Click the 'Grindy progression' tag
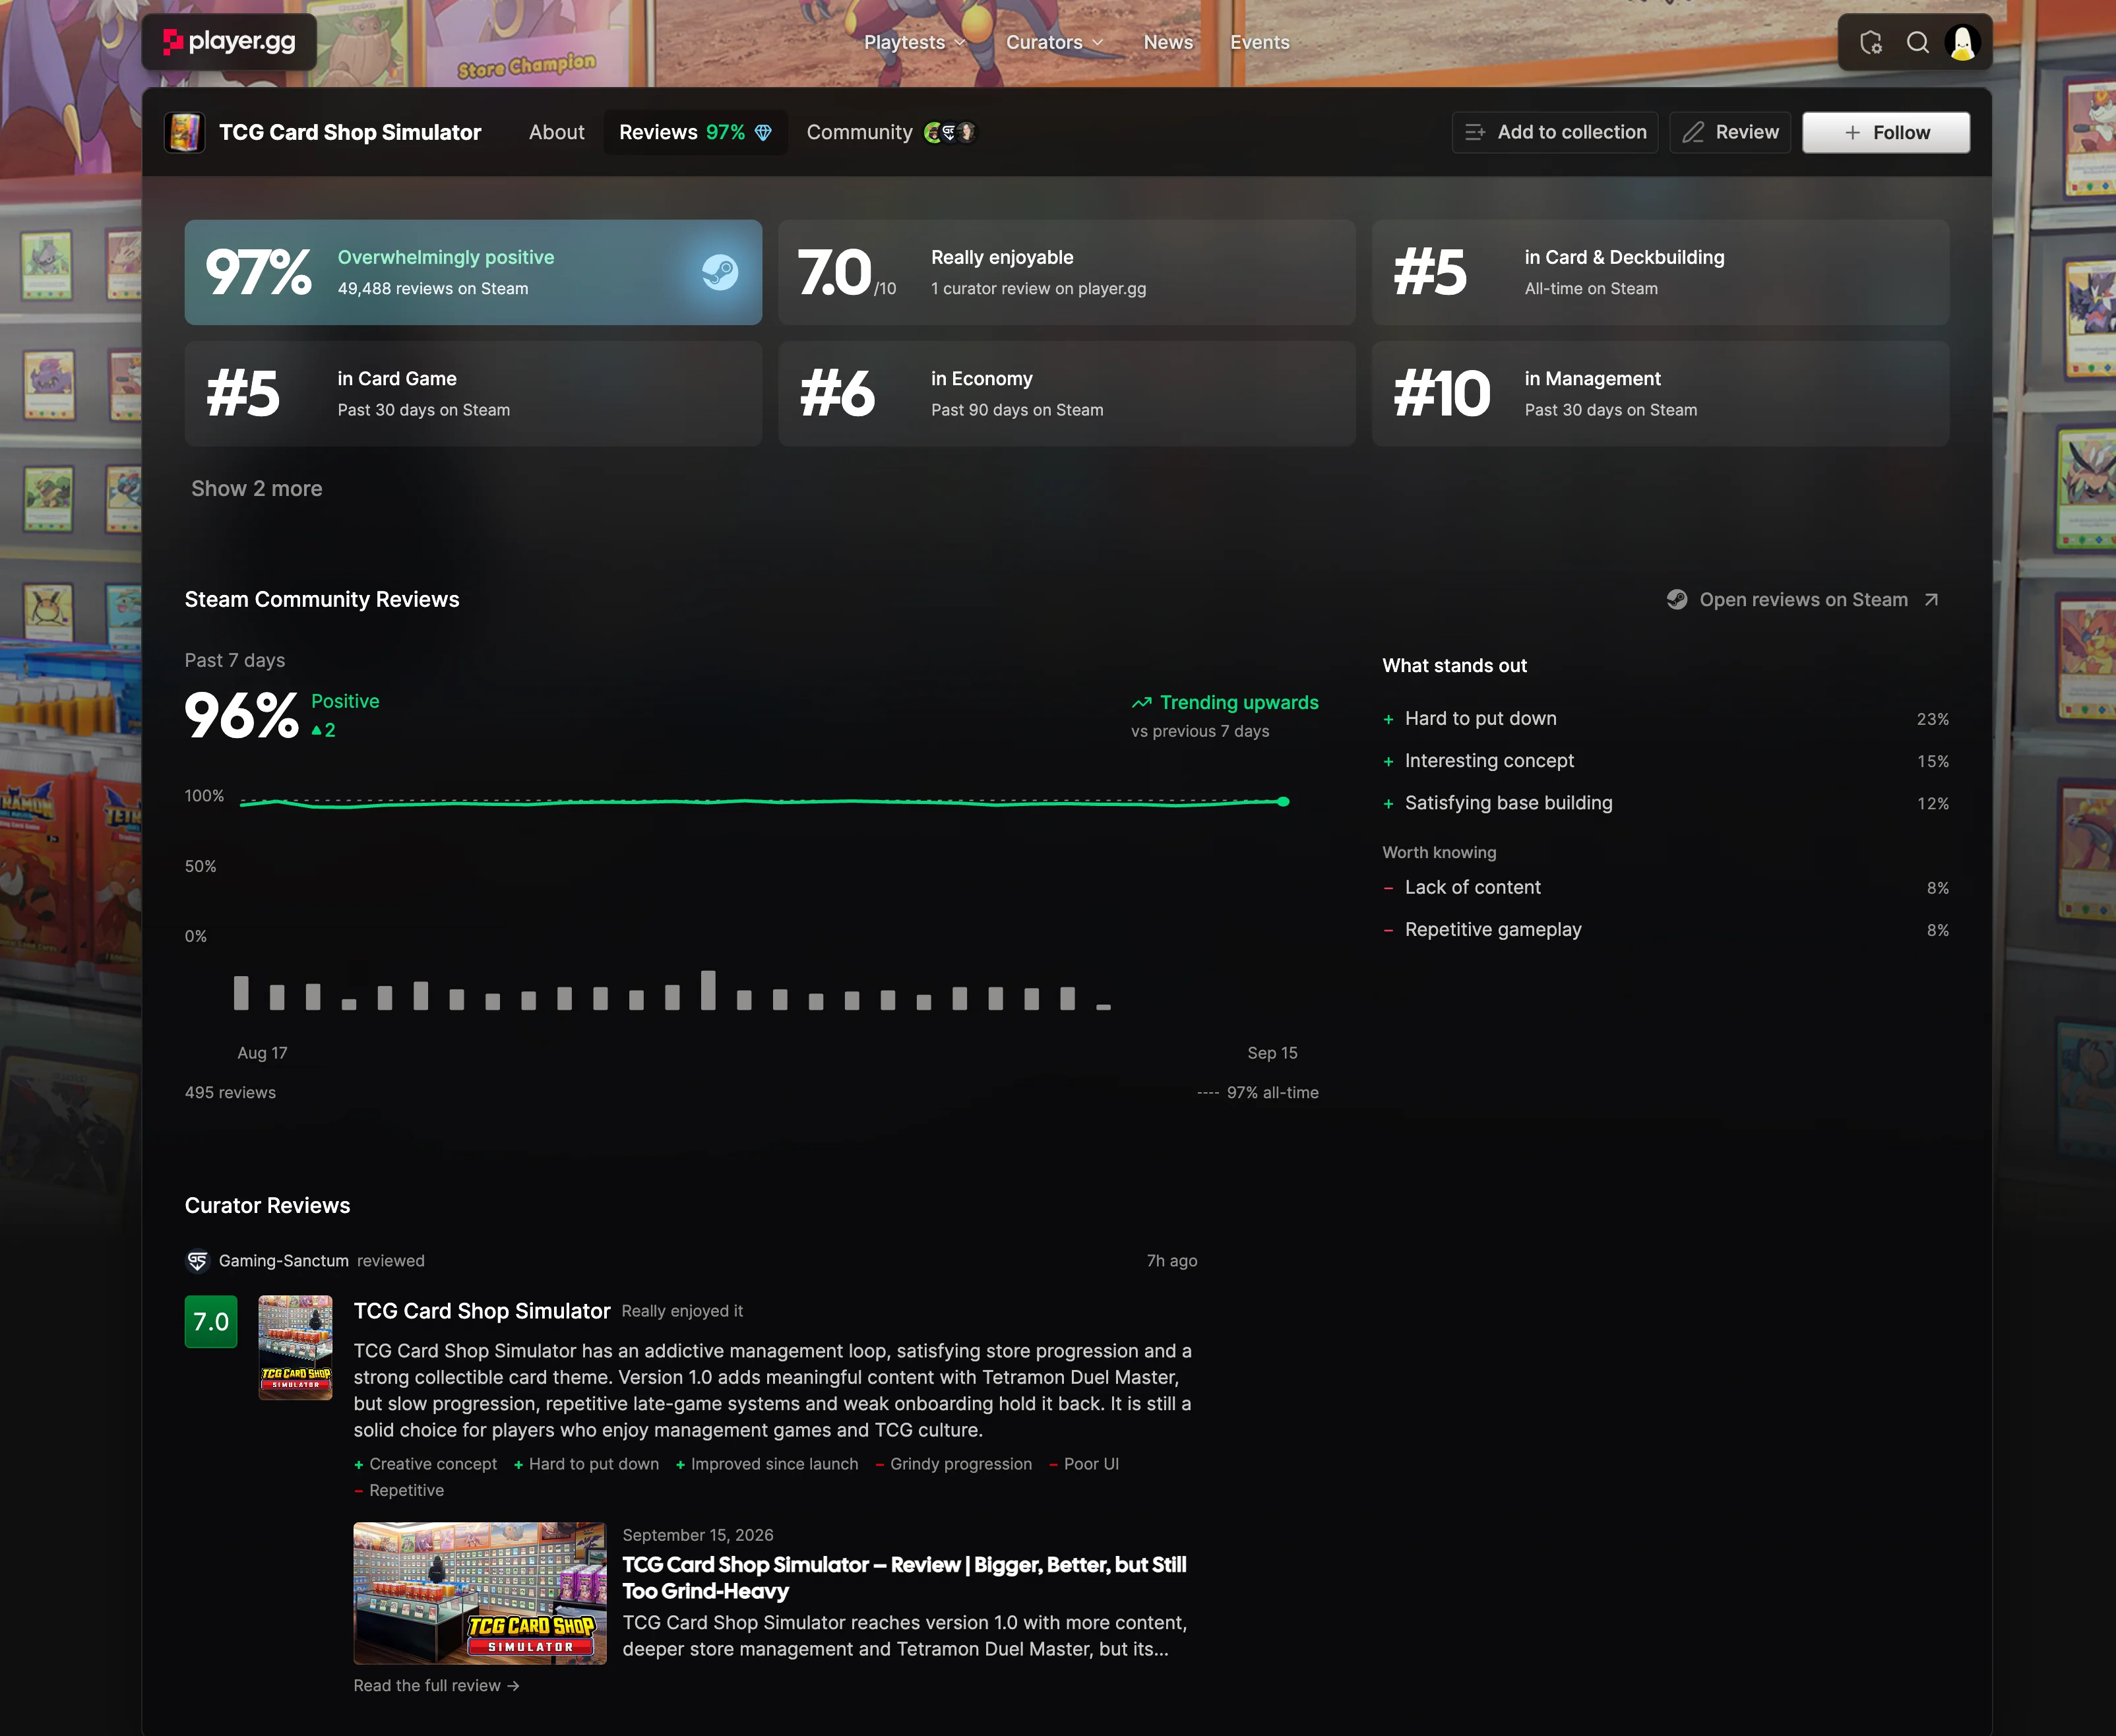 coord(953,1463)
